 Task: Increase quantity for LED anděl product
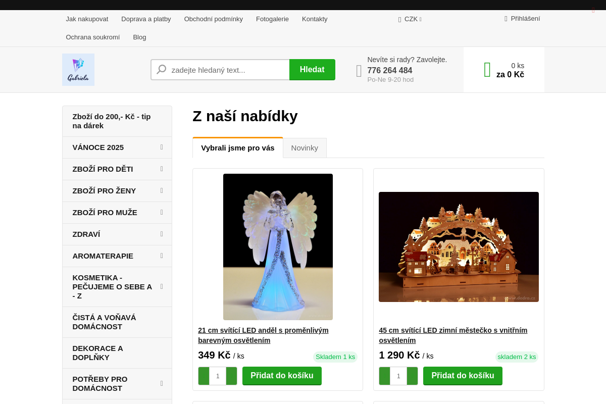point(231,376)
